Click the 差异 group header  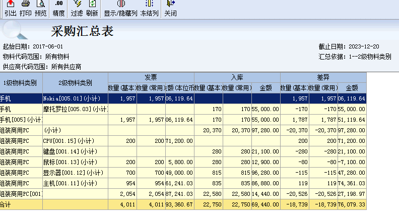click(x=323, y=77)
